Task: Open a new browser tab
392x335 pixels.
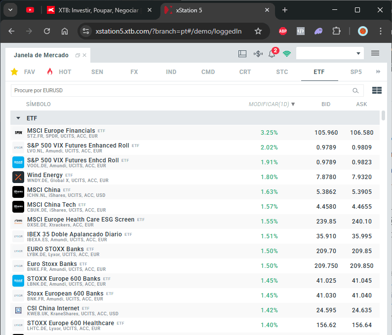Action: (x=285, y=10)
